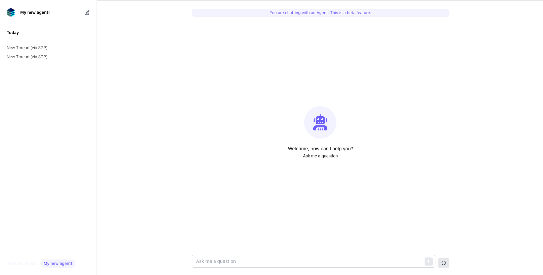
Task: Click the faint 'Selected Variant:' label
Action: click(x=22, y=264)
